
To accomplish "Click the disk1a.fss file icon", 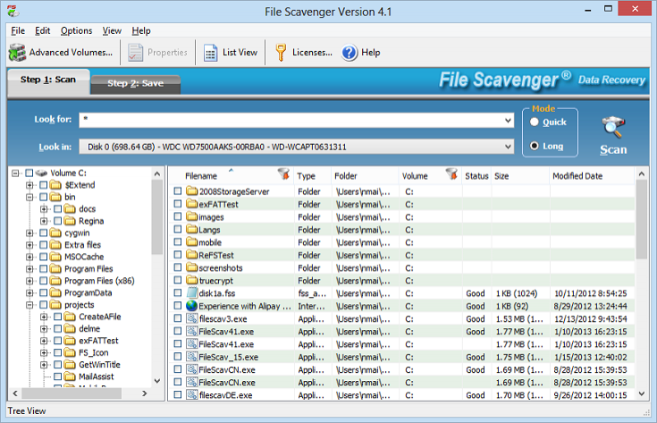I will (x=191, y=292).
